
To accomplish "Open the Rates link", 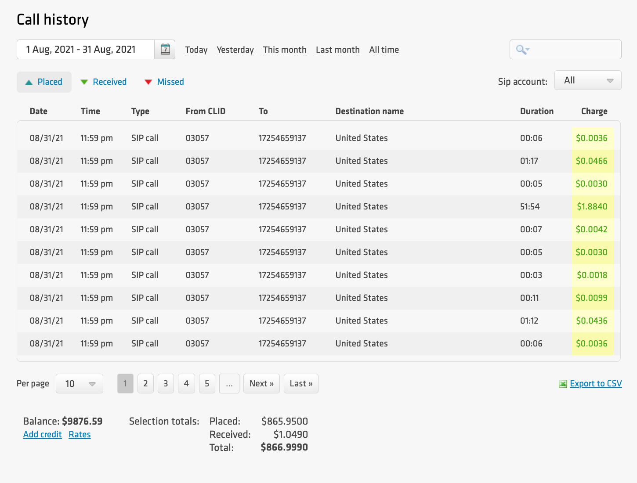I will (x=80, y=434).
